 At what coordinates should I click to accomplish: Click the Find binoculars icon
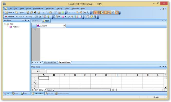(x=84, y=12)
